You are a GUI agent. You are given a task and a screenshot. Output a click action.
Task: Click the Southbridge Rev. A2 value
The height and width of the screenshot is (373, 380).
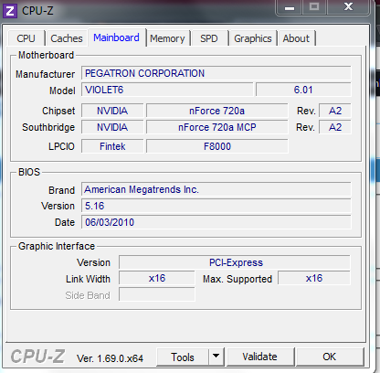pos(335,127)
